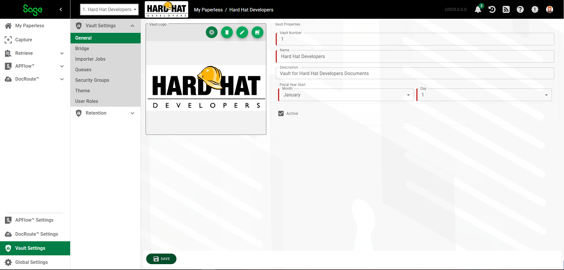This screenshot has height=270, width=564.
Task: Click the Global Settings gear icon
Action: tap(8, 262)
